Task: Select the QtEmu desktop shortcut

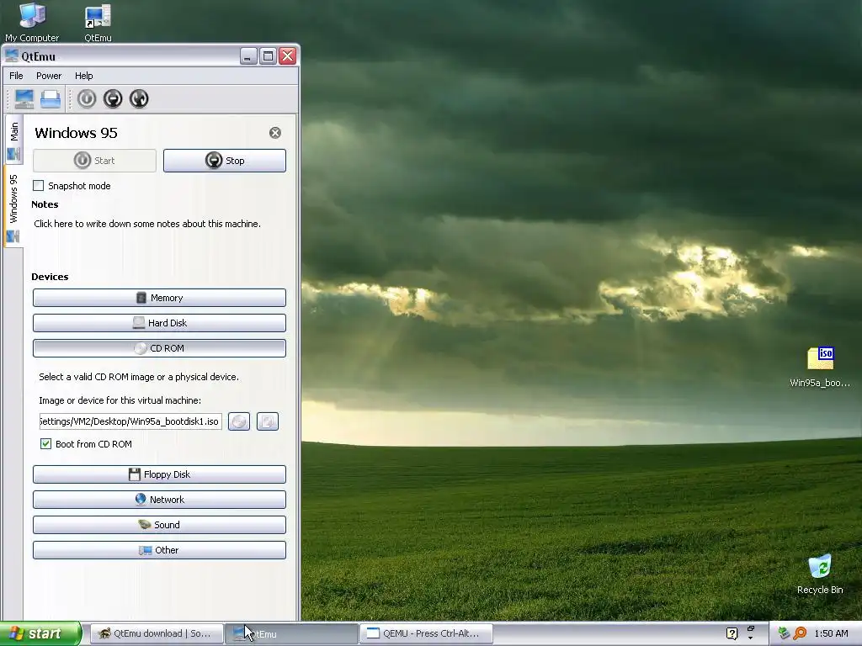Action: [x=98, y=22]
